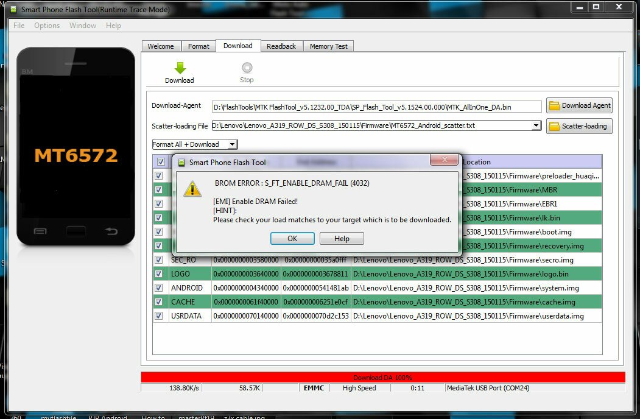
Task: Uncheck the LOGO row checkbox
Action: [x=159, y=274]
